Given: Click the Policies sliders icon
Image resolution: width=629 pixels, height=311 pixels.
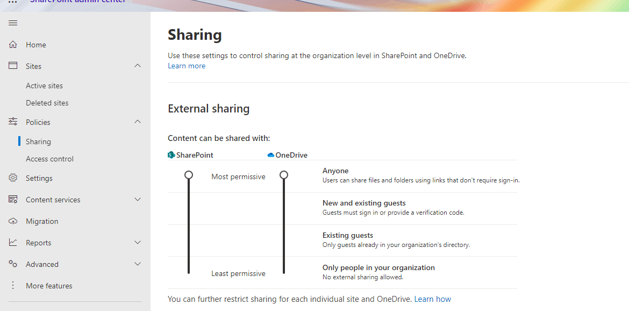Looking at the screenshot, I should 13,122.
